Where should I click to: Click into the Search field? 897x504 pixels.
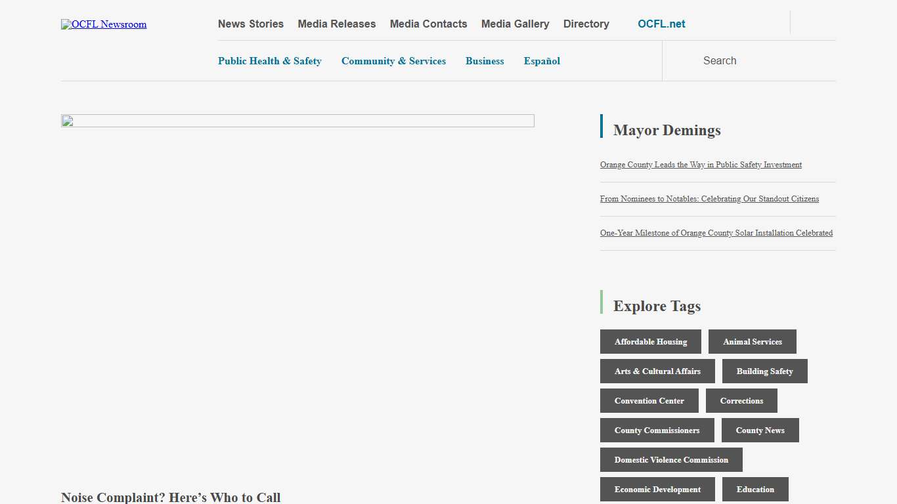click(x=749, y=61)
